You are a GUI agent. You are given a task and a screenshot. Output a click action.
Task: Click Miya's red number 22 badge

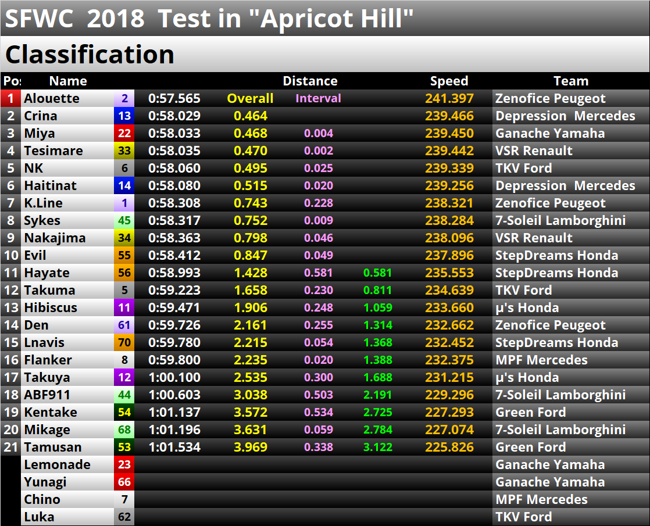(x=124, y=133)
